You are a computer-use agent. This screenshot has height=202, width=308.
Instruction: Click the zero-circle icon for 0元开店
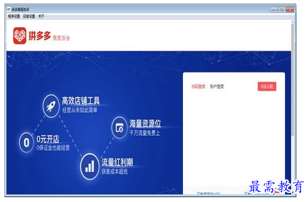[26, 143]
